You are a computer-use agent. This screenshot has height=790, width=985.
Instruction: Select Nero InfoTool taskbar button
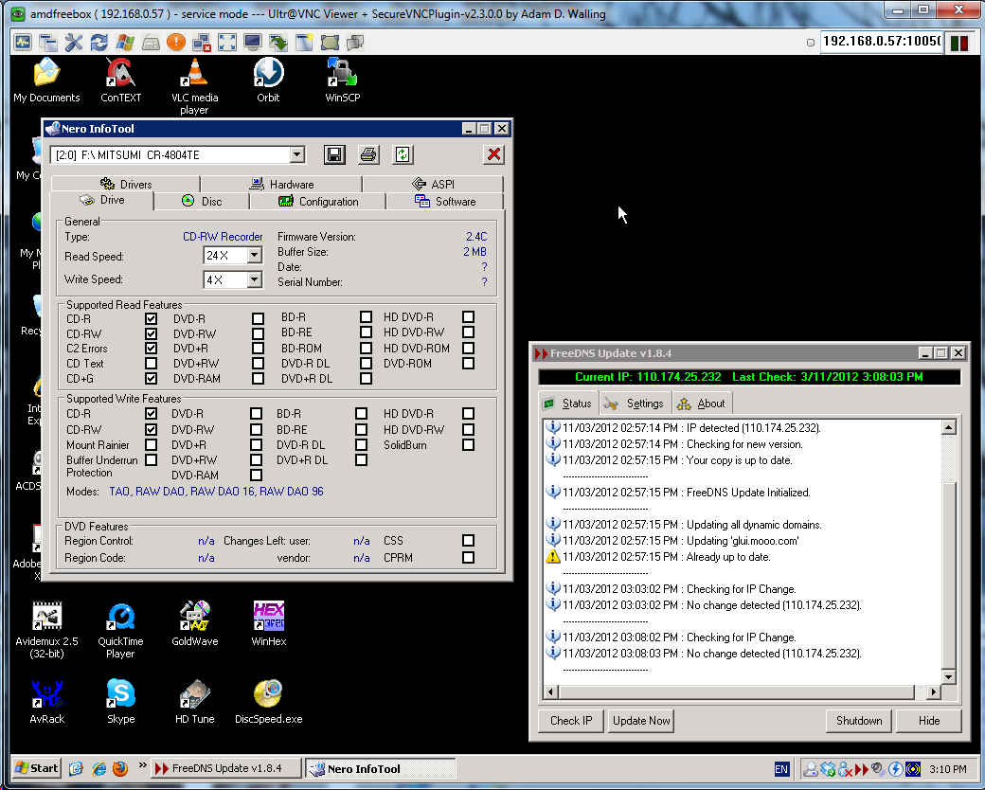[381, 768]
